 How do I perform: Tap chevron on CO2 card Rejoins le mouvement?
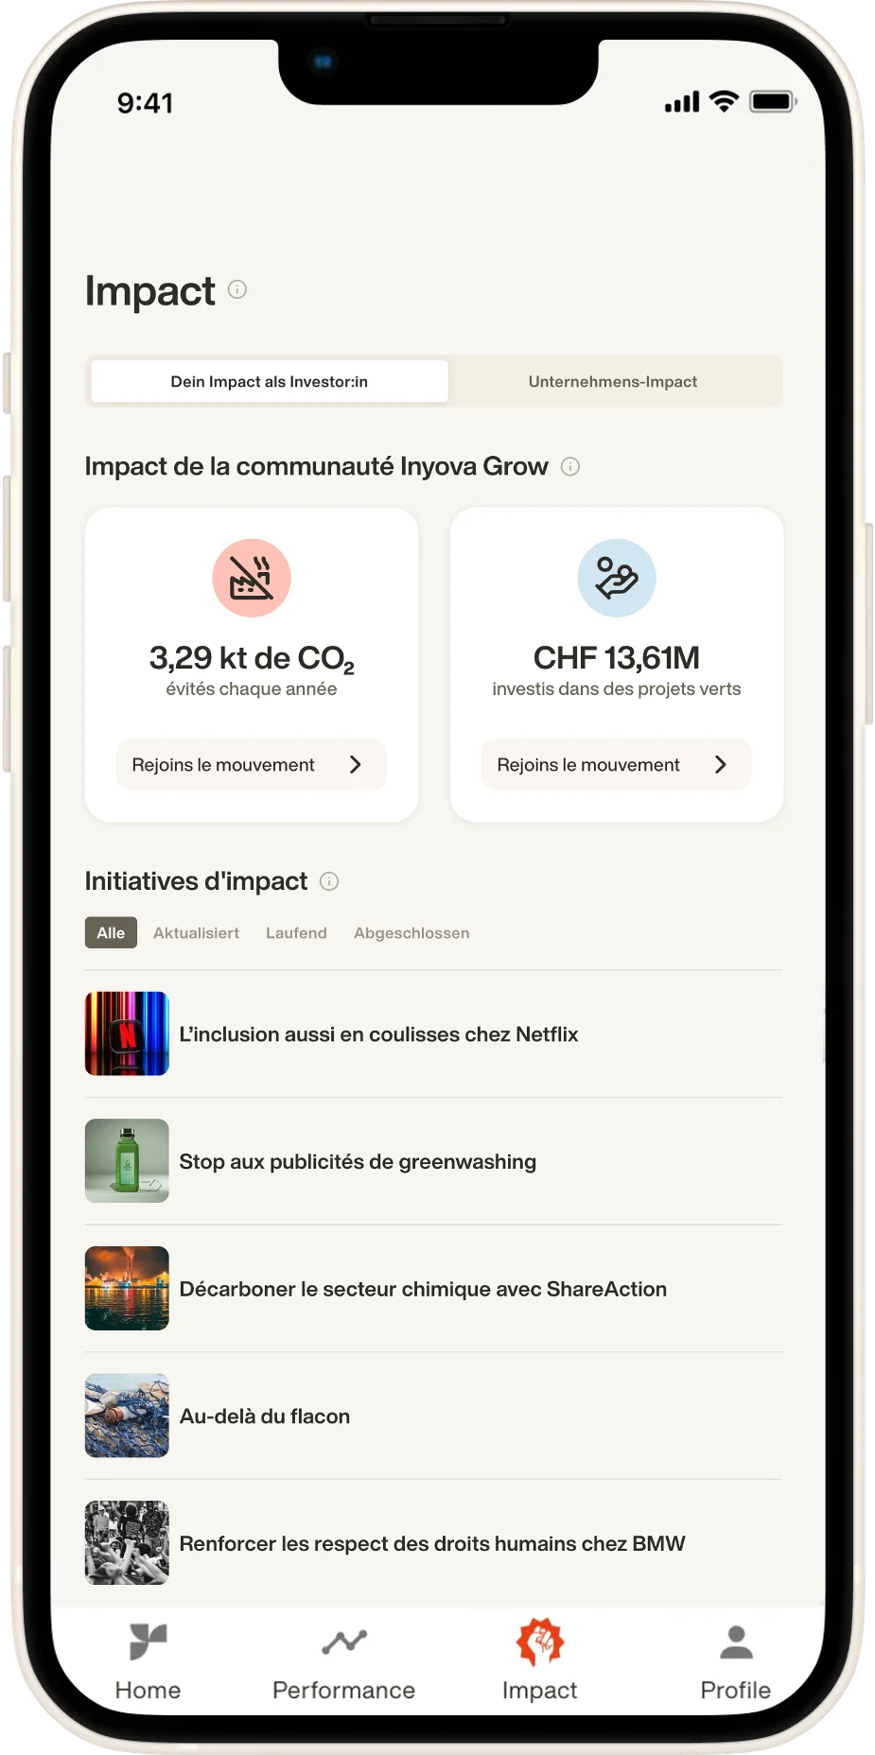pos(356,764)
